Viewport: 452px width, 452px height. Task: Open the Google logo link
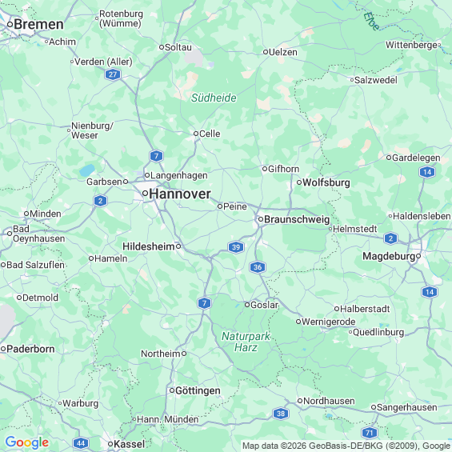coord(27,442)
